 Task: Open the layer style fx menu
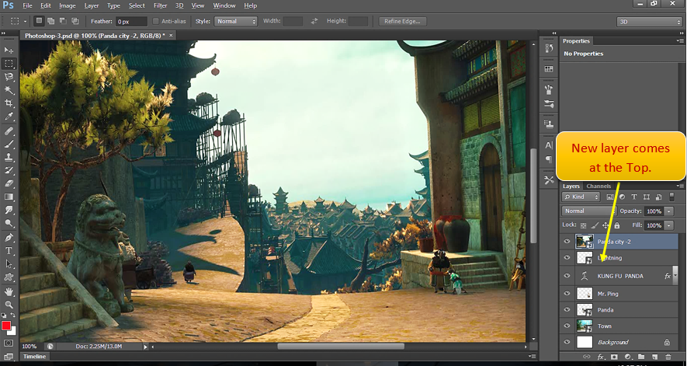pyautogui.click(x=601, y=357)
